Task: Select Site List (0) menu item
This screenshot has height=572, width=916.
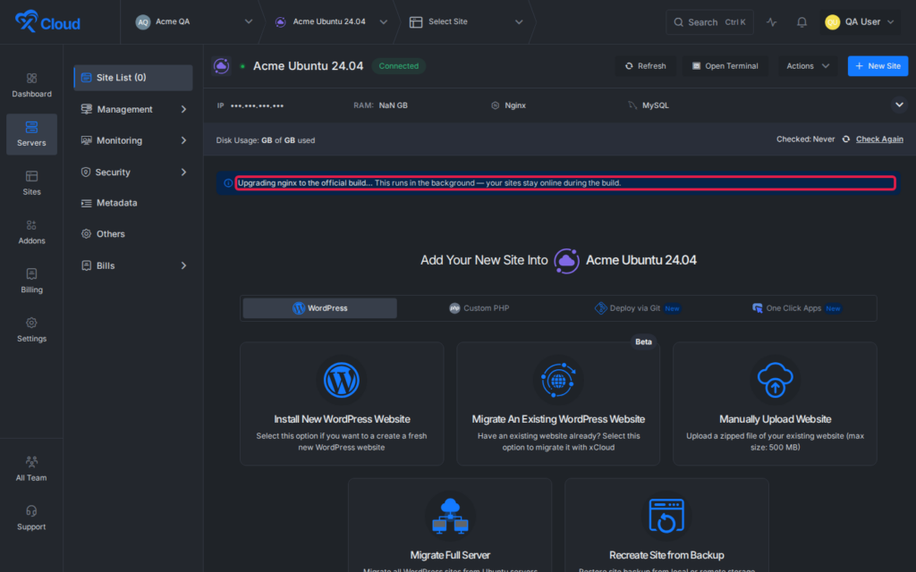Action: 133,78
